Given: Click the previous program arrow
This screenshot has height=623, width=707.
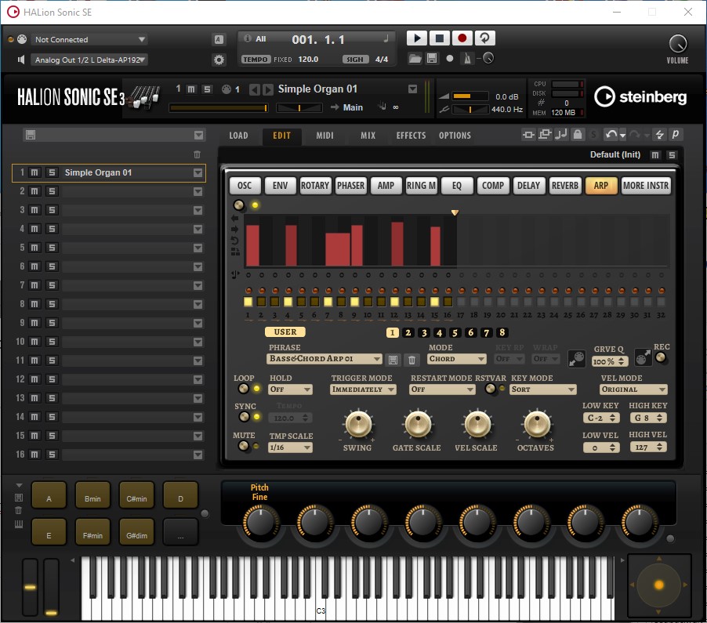Looking at the screenshot, I should [x=255, y=89].
